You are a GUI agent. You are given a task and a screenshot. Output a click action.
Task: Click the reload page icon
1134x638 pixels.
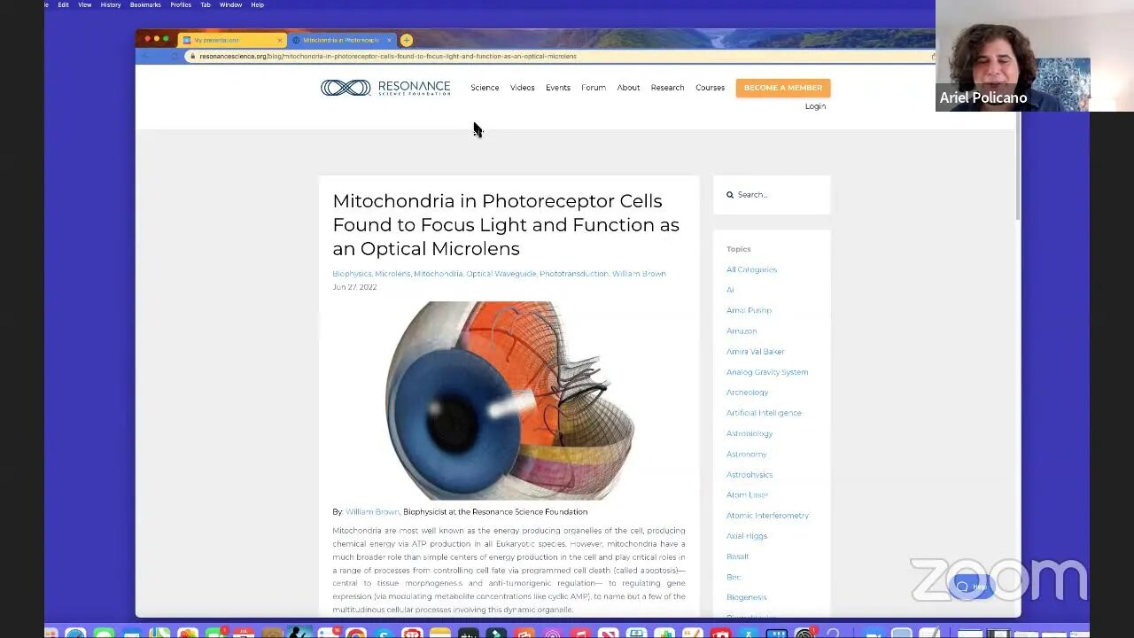coord(175,56)
